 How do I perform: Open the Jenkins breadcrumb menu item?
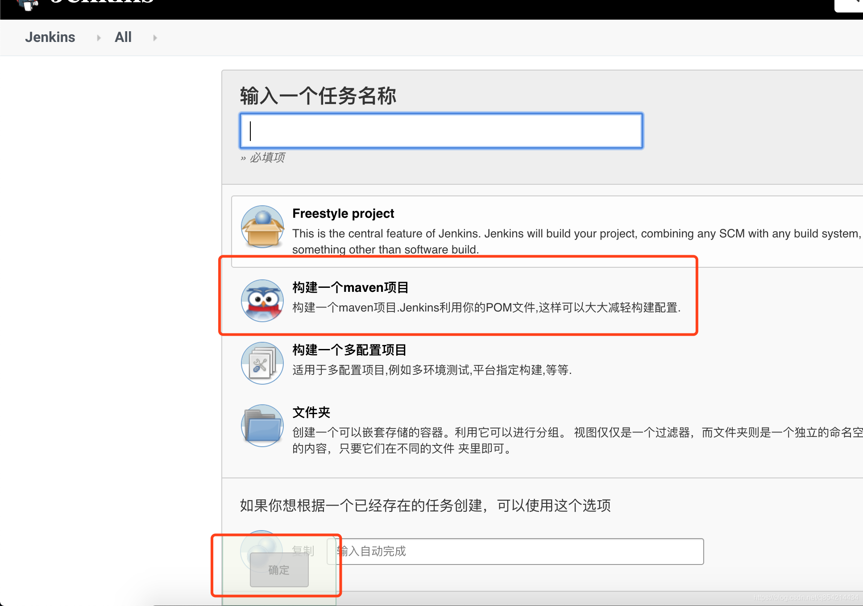50,37
